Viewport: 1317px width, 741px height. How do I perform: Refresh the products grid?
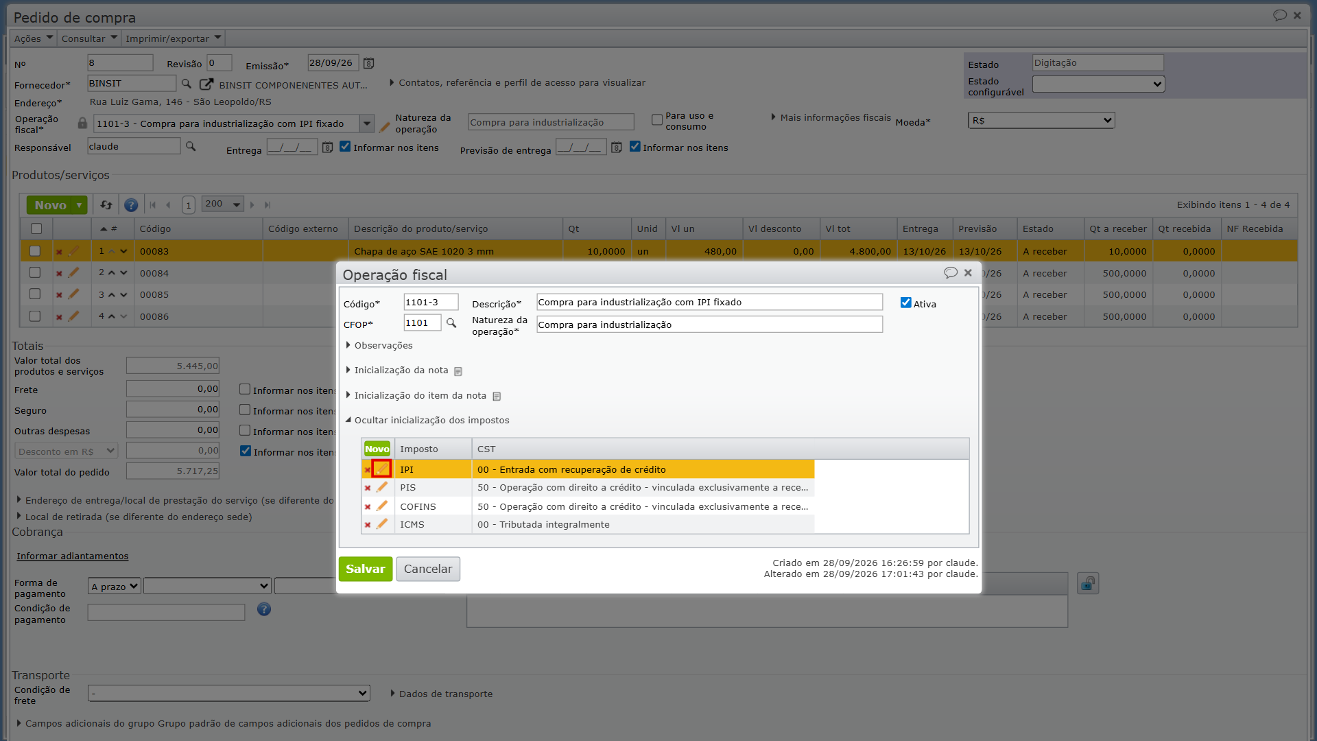tap(106, 204)
